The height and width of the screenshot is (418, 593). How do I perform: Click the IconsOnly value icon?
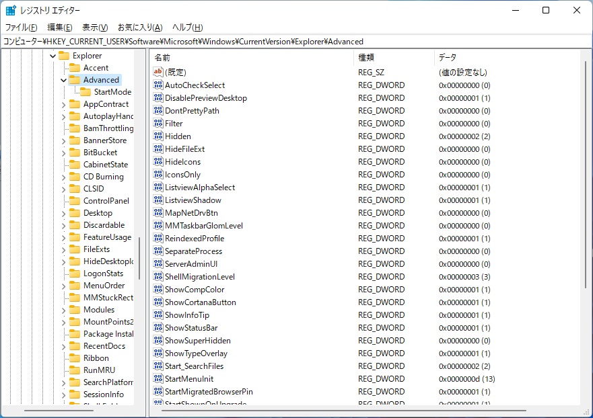coord(158,174)
